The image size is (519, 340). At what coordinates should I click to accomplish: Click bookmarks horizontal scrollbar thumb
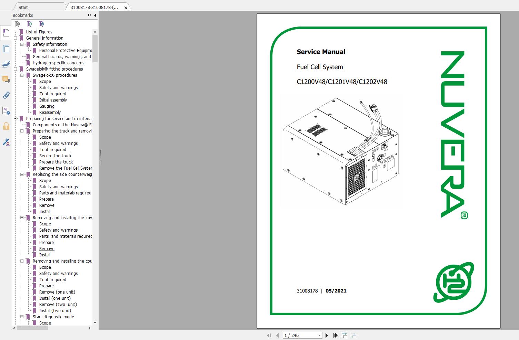(x=33, y=328)
